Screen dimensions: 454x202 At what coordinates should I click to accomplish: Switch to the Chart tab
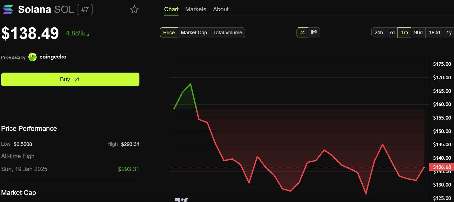[171, 9]
